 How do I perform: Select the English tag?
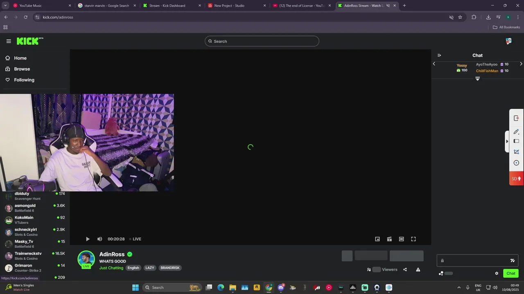pos(133,268)
